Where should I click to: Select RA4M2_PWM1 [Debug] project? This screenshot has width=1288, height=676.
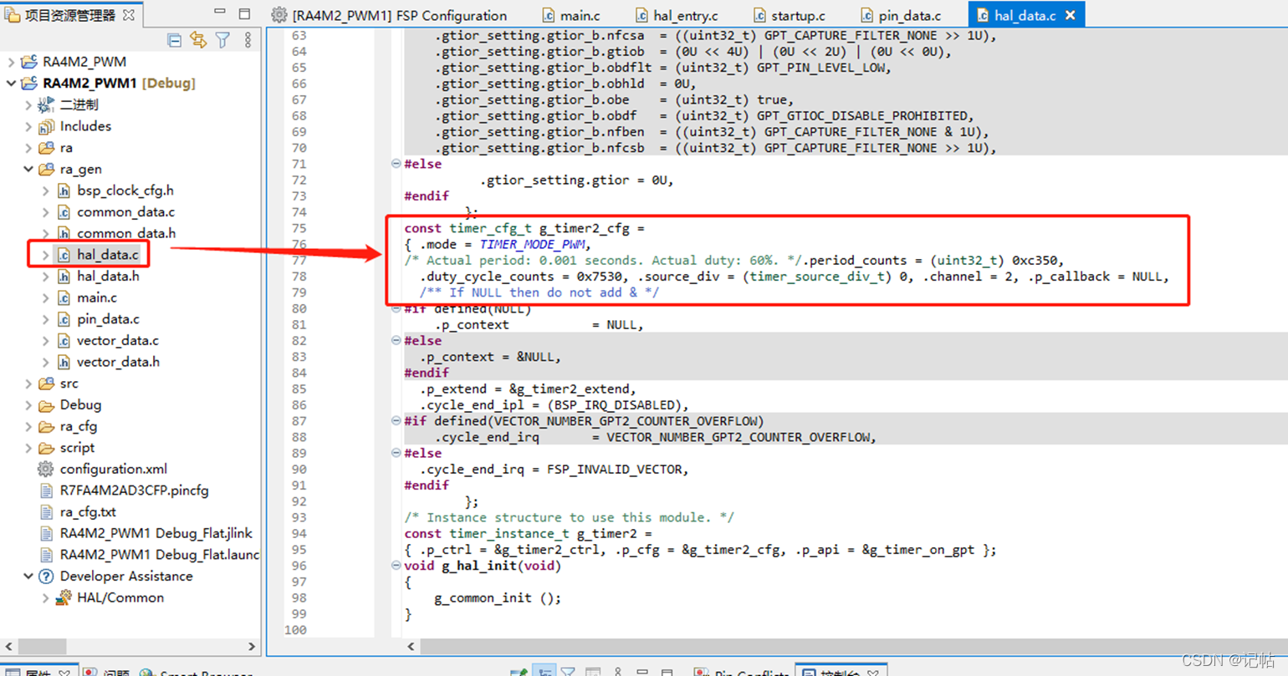click(x=120, y=84)
